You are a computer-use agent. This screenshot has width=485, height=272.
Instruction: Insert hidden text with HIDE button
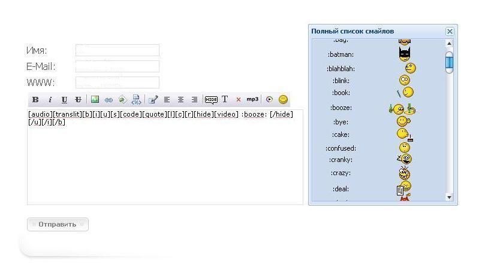[x=211, y=100]
